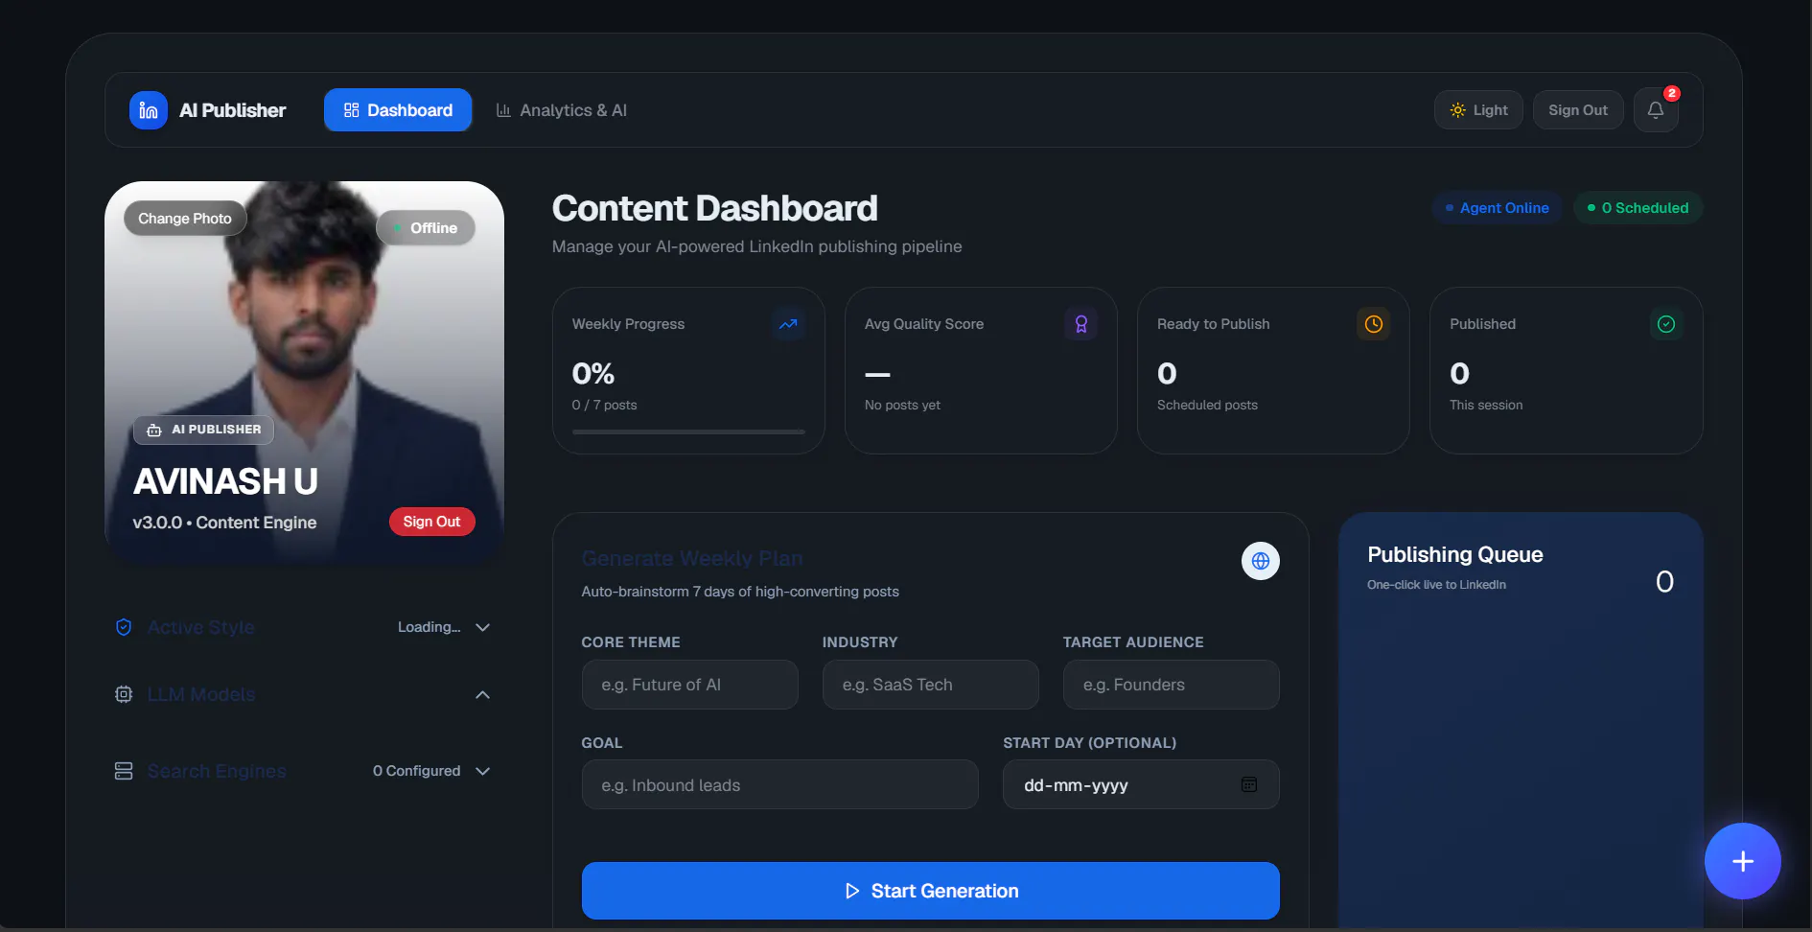Click the Avg Quality Score award icon
Screen dimensions: 1812x932
point(1080,324)
